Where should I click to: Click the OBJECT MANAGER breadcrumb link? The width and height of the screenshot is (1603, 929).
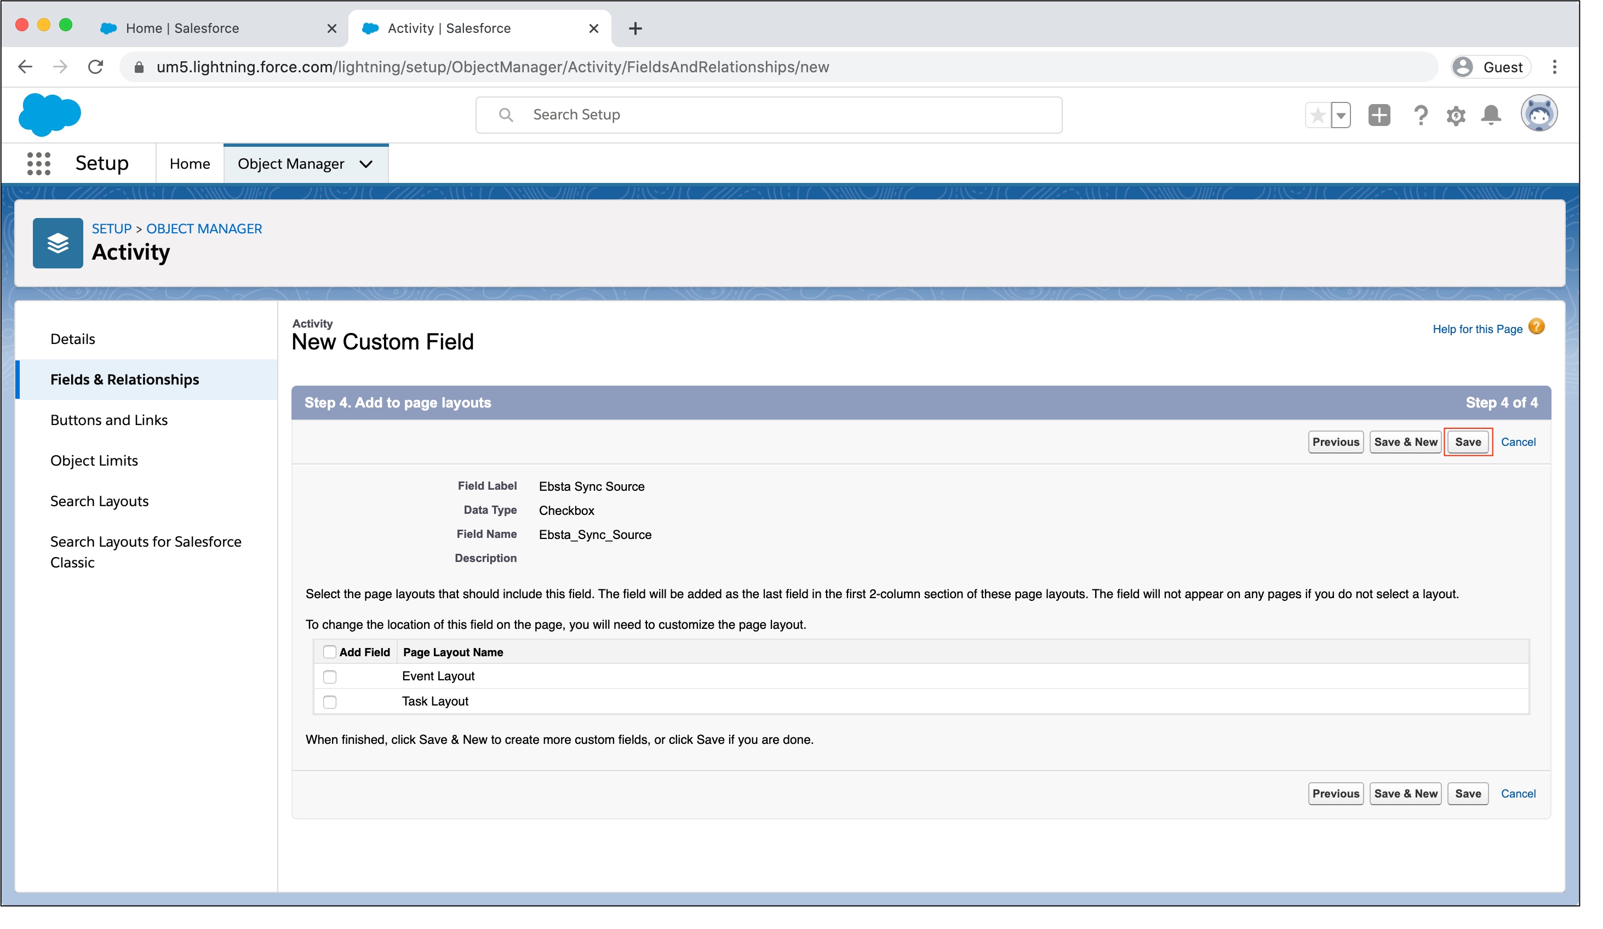pos(204,229)
